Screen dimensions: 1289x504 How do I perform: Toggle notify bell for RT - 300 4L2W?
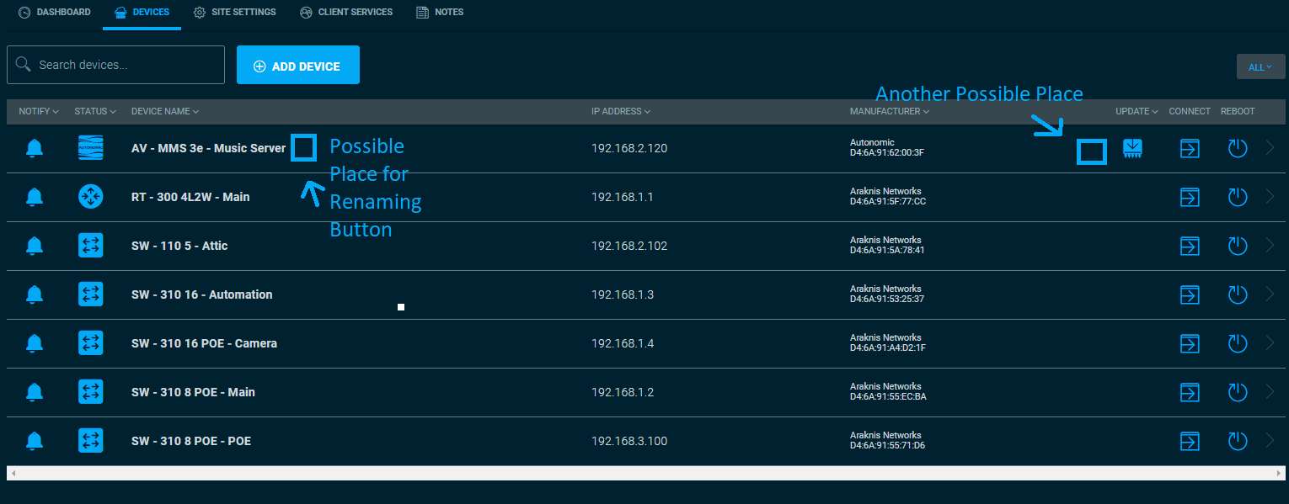tap(34, 198)
